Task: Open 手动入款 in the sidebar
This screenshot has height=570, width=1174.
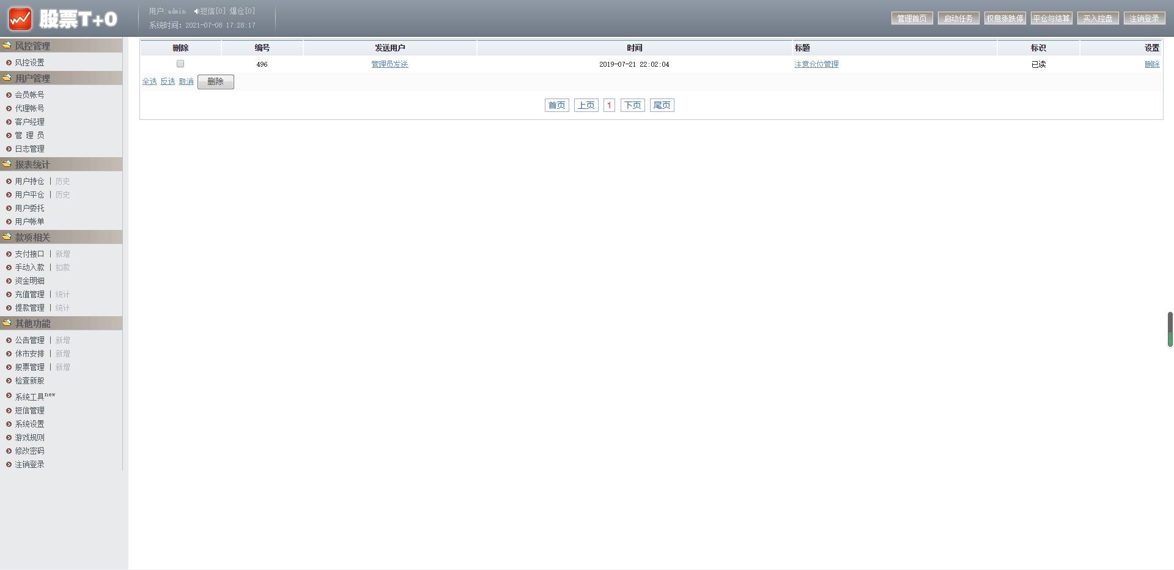Action: click(29, 267)
